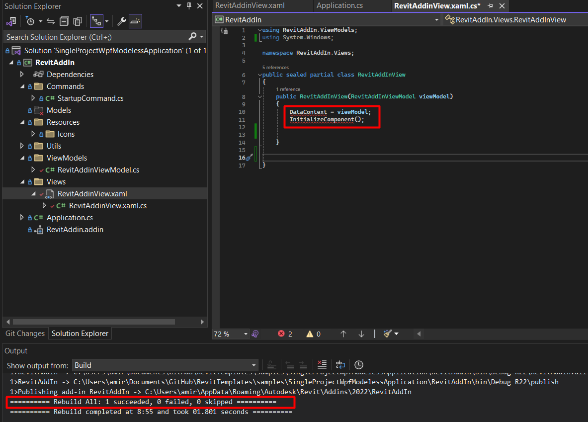
Task: Open the code cleanup dropdown arrow
Action: [396, 334]
